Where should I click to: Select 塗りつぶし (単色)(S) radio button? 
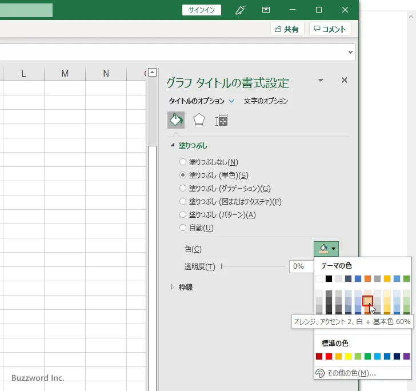click(x=182, y=175)
